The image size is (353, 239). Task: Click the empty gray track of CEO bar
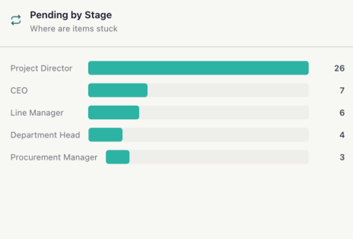pos(228,90)
